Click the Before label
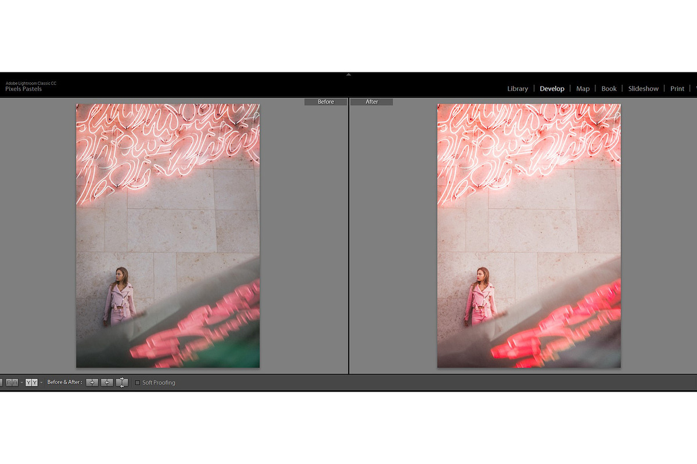The image size is (697, 464). [x=326, y=102]
